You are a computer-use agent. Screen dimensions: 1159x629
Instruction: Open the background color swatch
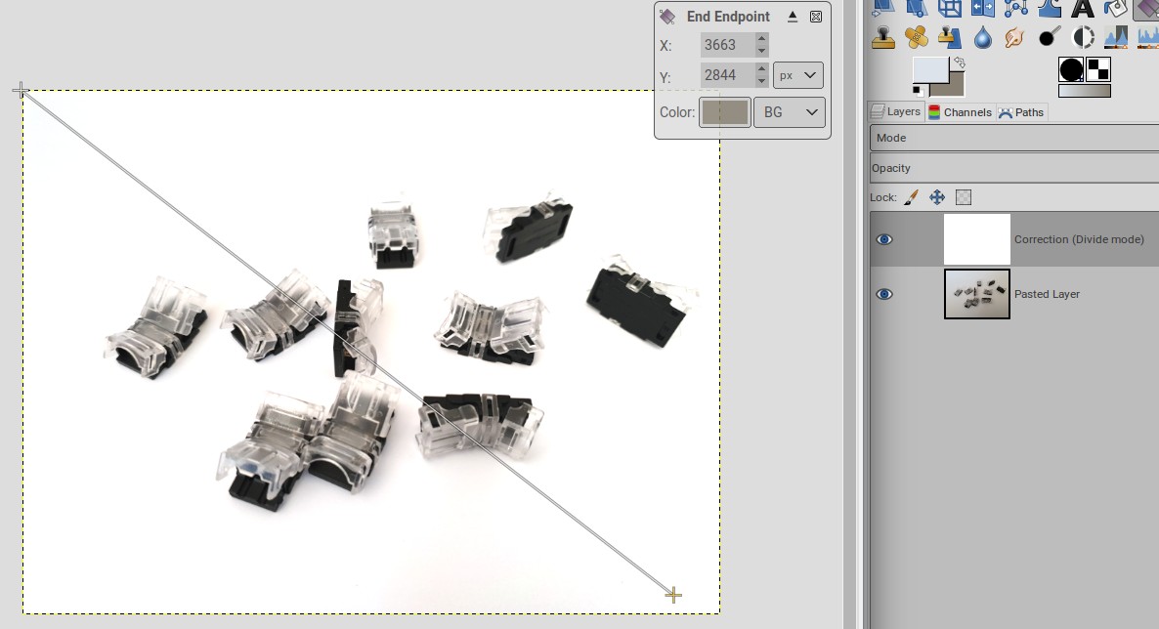click(x=954, y=87)
